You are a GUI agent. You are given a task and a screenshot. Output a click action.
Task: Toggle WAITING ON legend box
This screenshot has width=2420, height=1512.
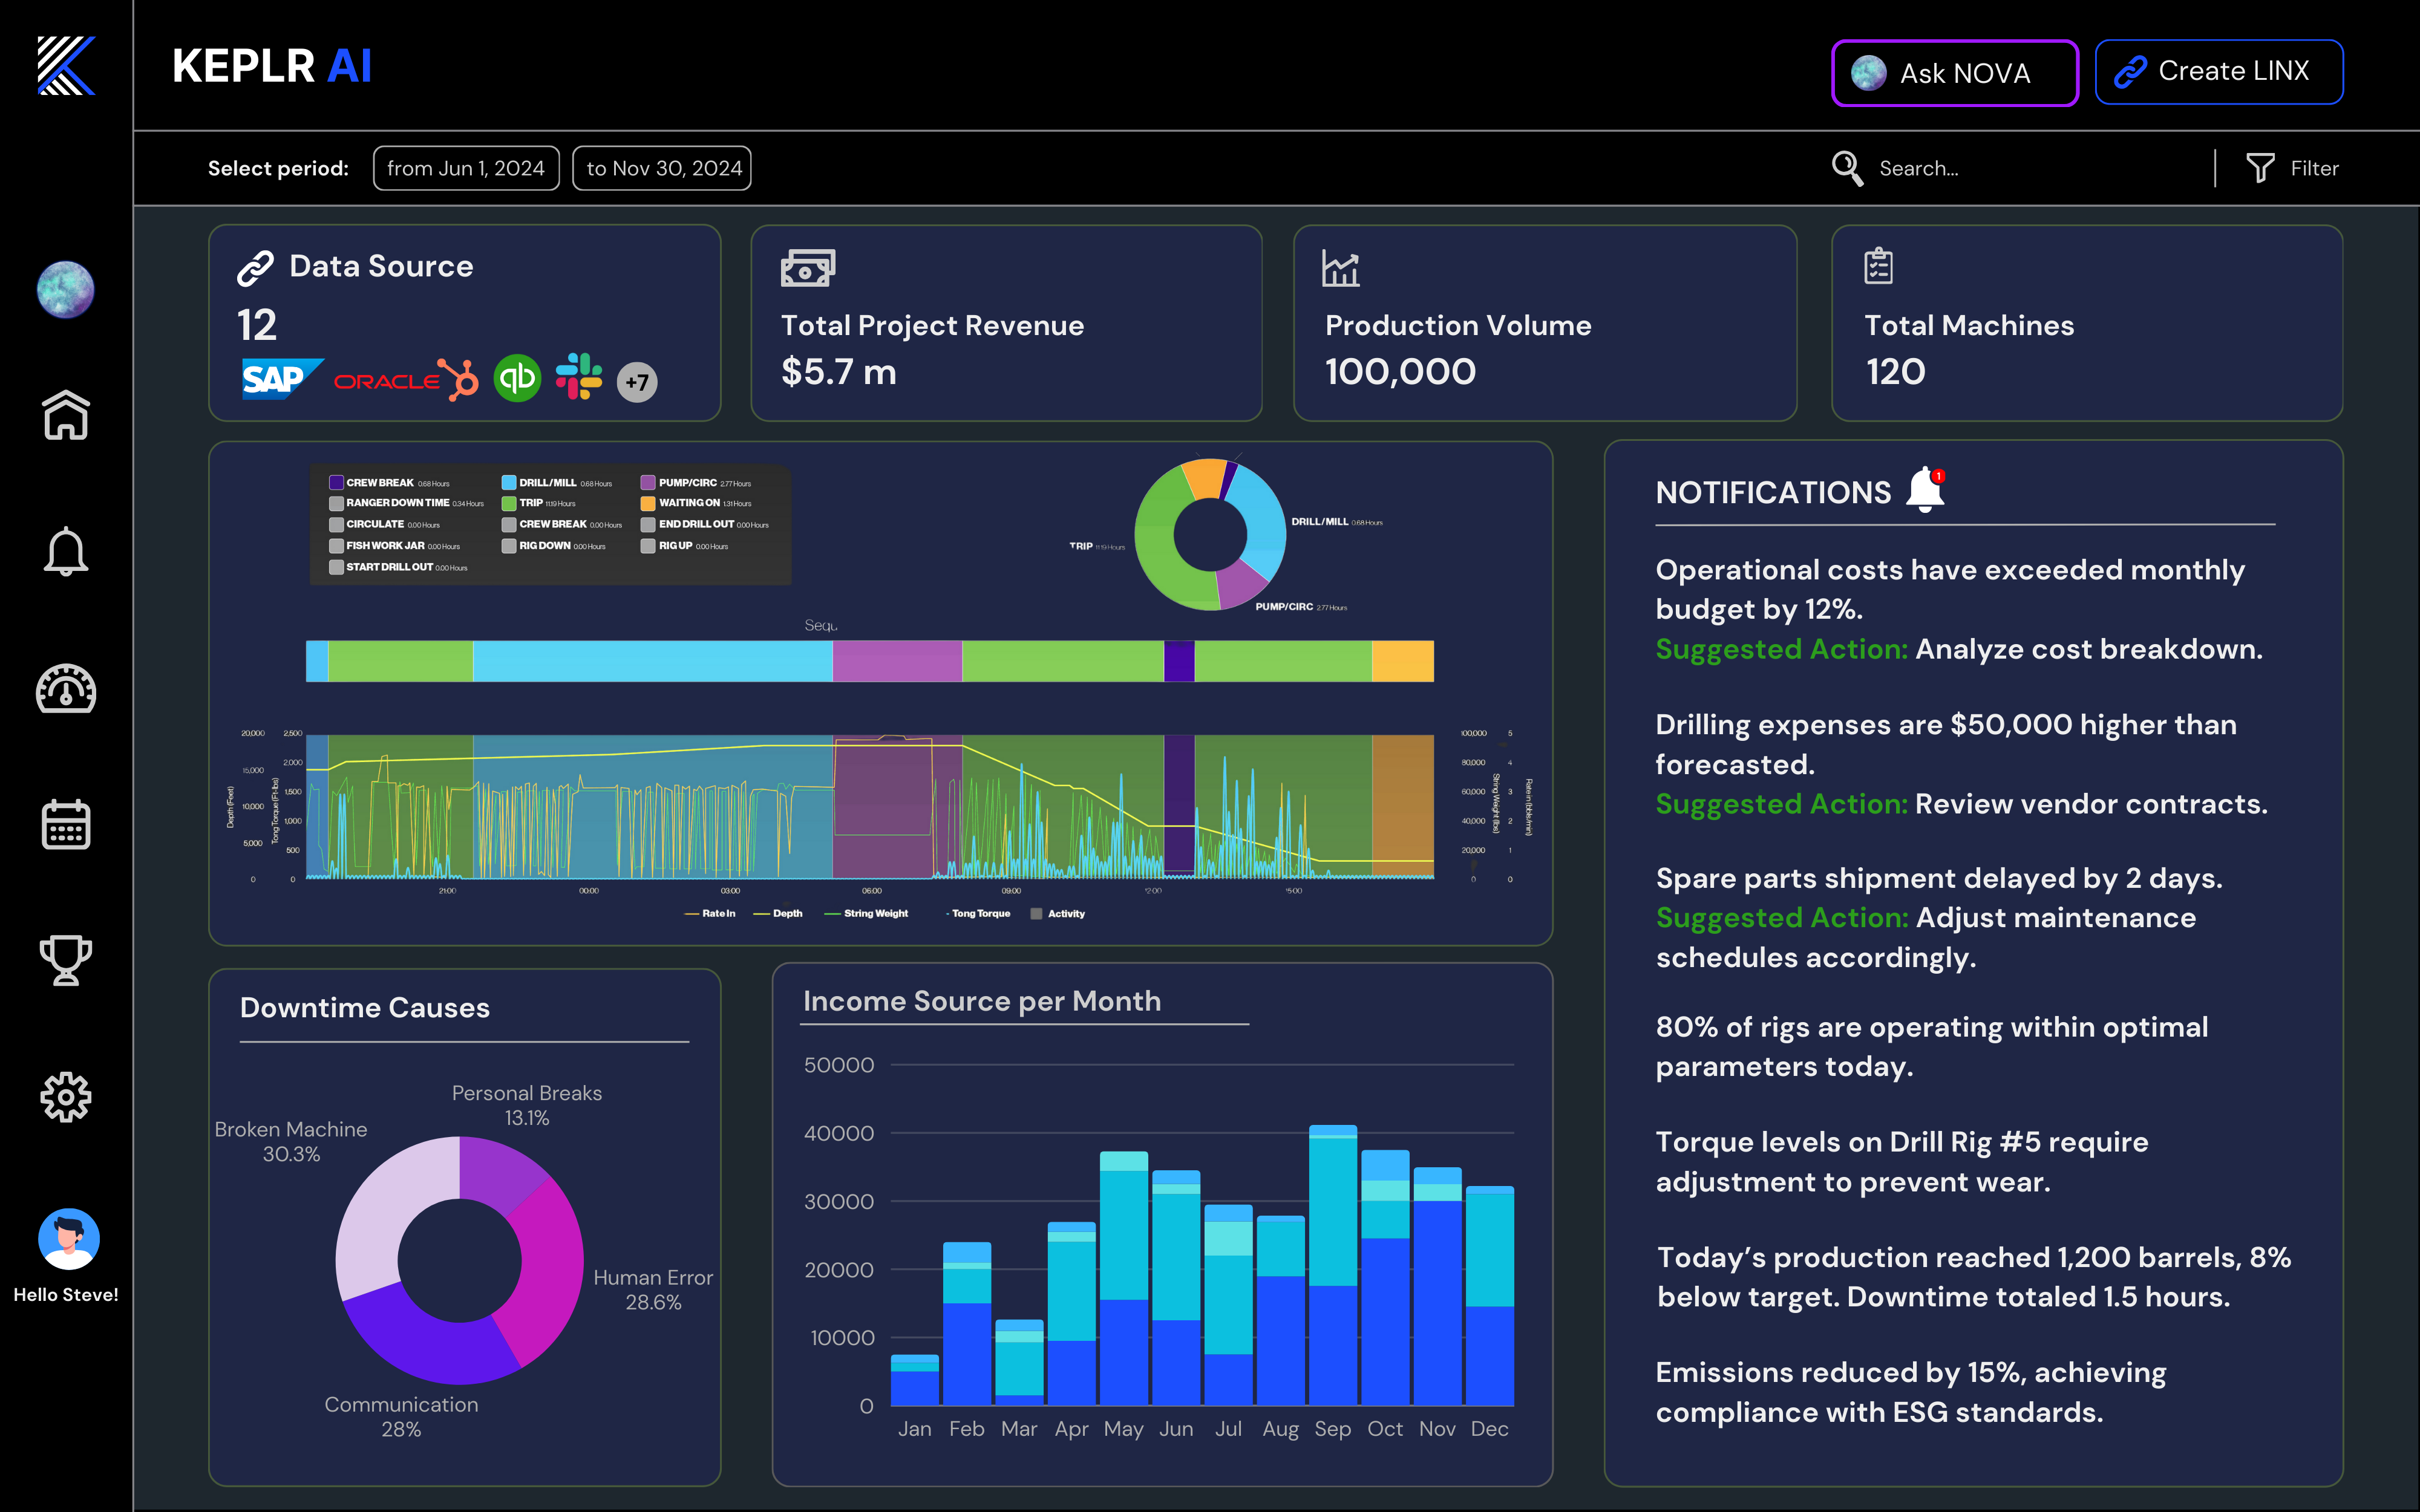point(648,504)
